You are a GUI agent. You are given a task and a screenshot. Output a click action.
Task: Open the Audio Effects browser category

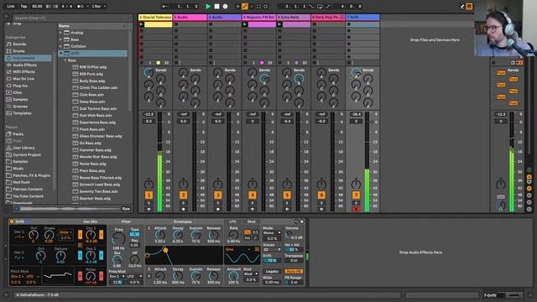[24, 65]
